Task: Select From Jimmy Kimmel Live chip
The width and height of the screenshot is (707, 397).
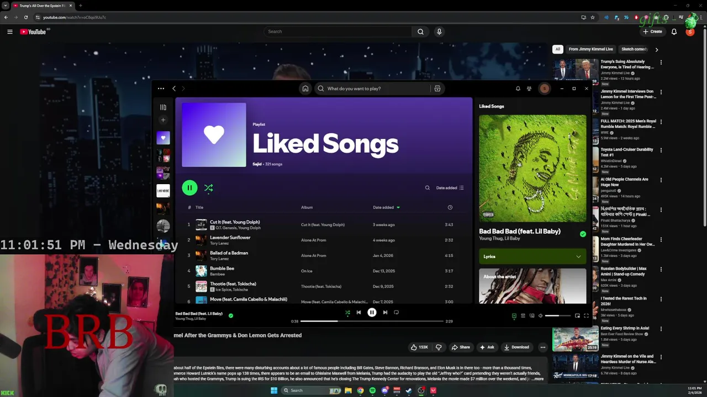Action: coord(590,49)
